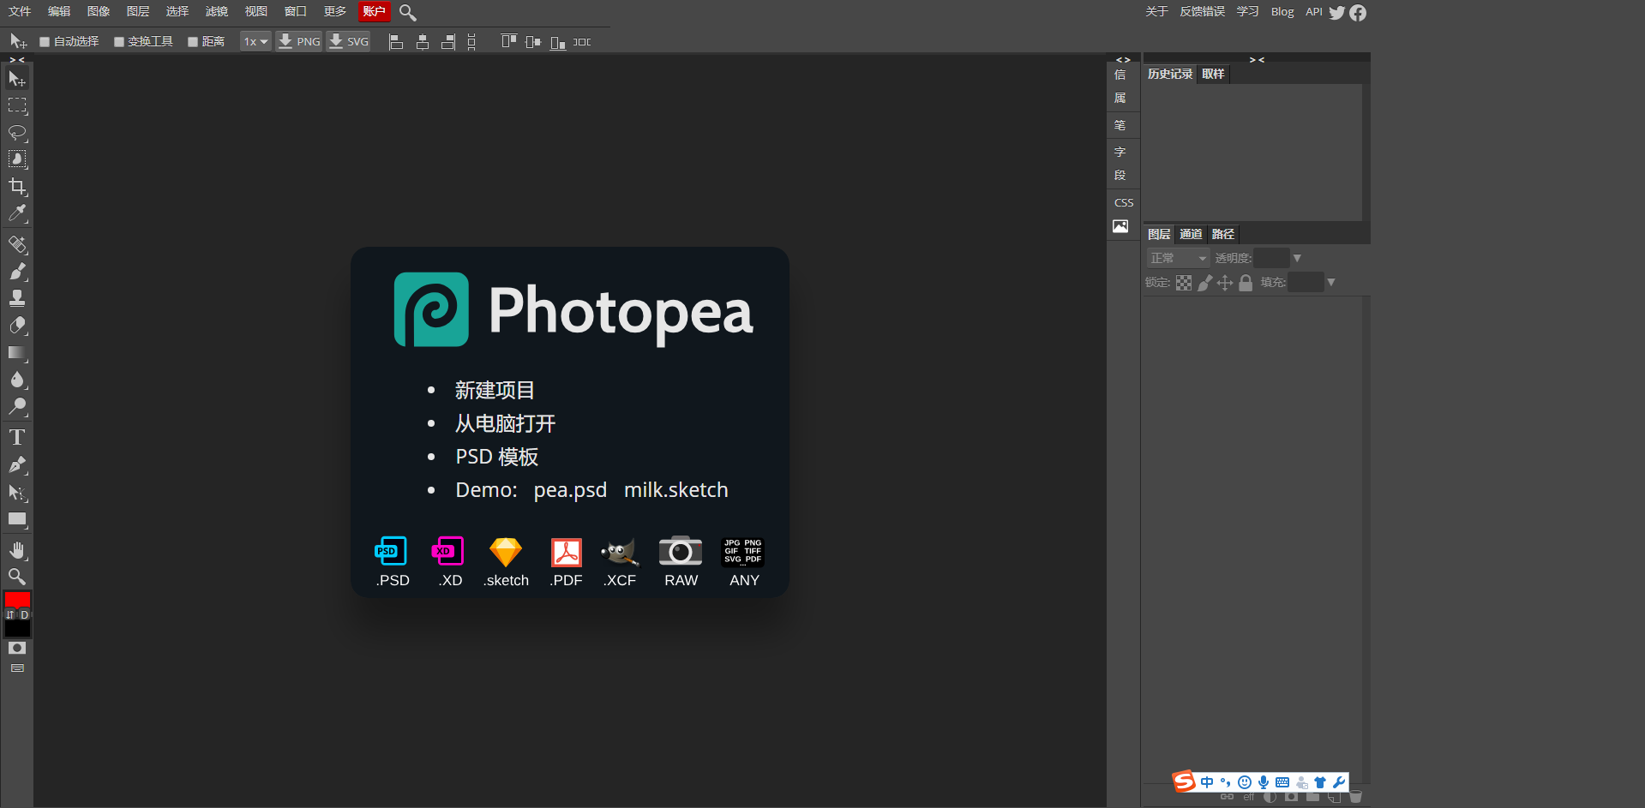Toggle lock transparent pixels checkerboard icon
This screenshot has width=1645, height=808.
click(1184, 283)
